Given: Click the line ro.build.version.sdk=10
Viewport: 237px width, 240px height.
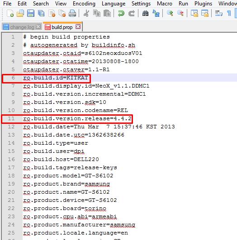Looking at the screenshot, I should 65,102.
